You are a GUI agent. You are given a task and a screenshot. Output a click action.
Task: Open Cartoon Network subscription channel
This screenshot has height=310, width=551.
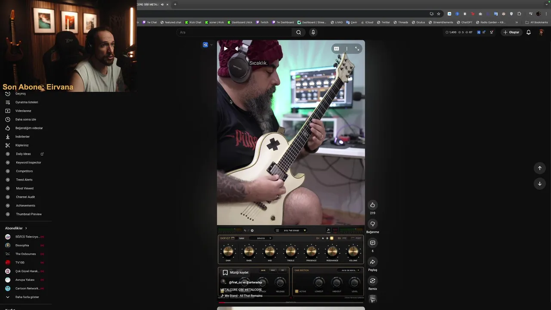pos(26,288)
